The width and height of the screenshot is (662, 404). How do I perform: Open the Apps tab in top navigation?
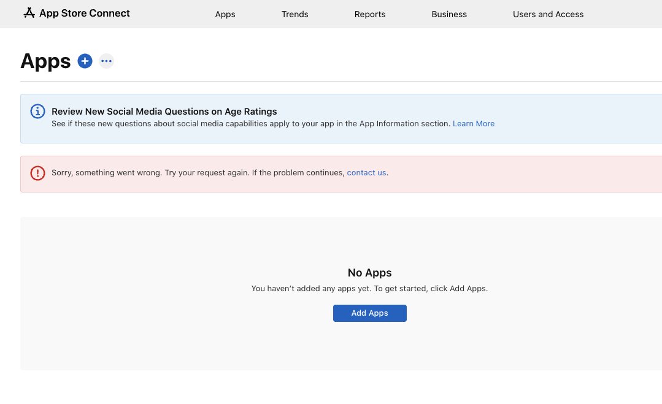coord(225,14)
